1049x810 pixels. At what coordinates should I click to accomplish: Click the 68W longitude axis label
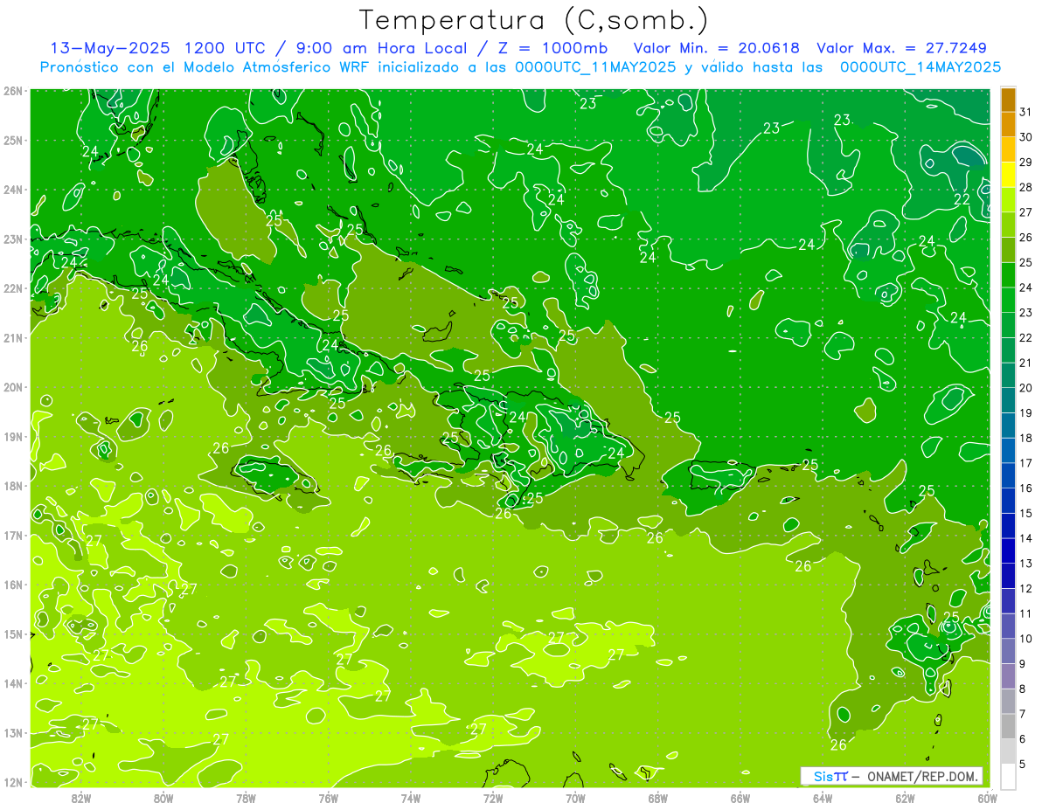click(x=657, y=798)
